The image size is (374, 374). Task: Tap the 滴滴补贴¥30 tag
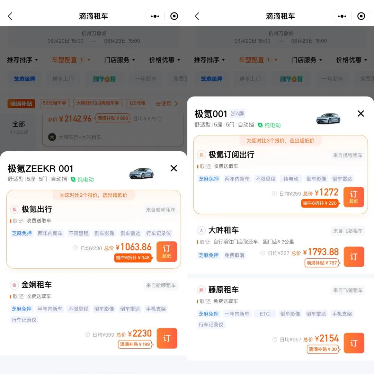[x=323, y=349]
